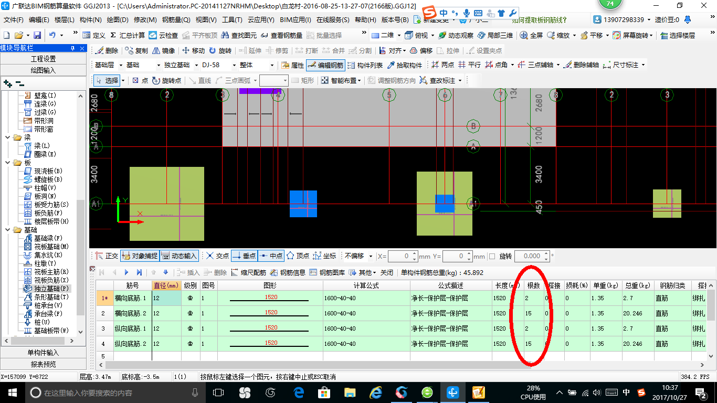Click the X coordinate input field
Screen dimensions: 717x403
point(403,256)
